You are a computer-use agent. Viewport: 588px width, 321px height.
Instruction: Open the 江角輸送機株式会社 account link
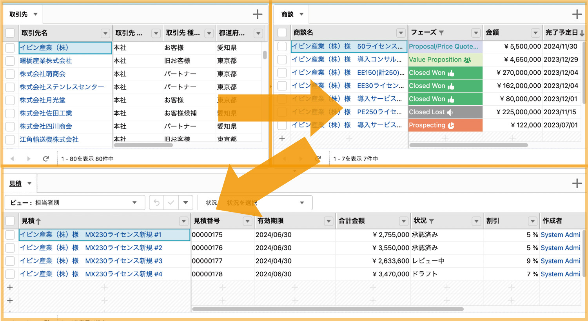point(49,139)
